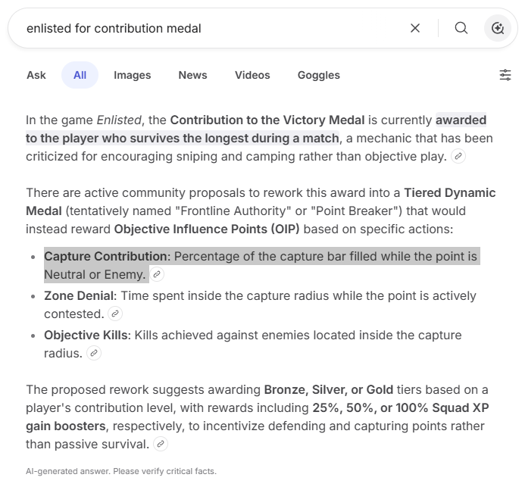Open citation link icon after 'contested.'
Screen dimensions: 522x490
pos(115,314)
